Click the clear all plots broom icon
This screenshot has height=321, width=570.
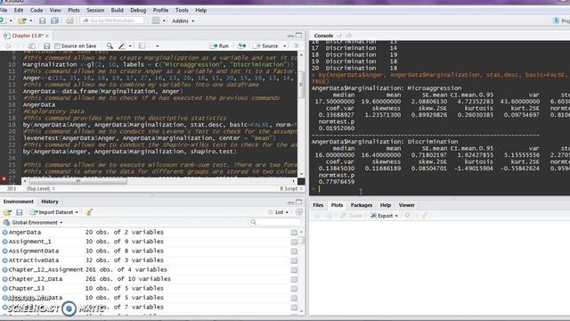[424, 216]
